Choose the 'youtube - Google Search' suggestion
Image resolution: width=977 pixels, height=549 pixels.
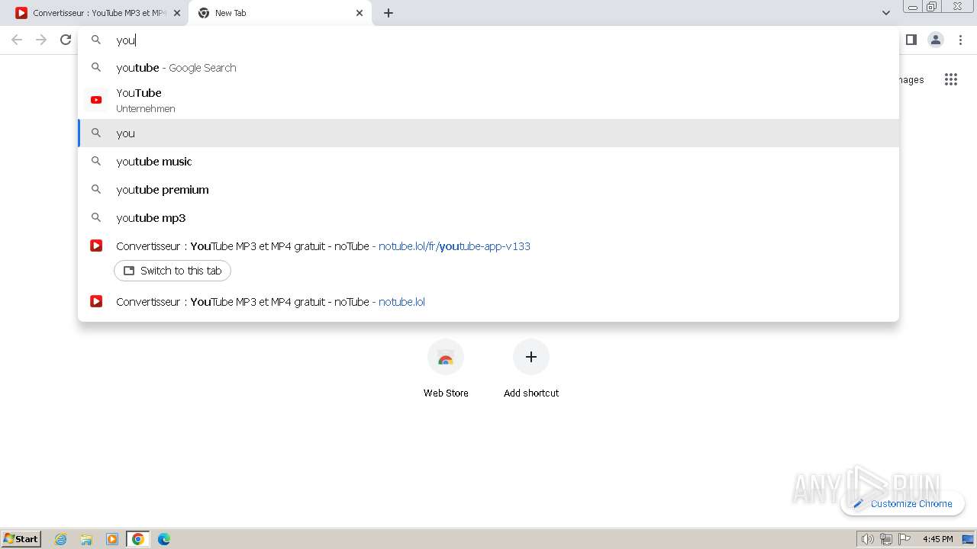click(x=488, y=68)
